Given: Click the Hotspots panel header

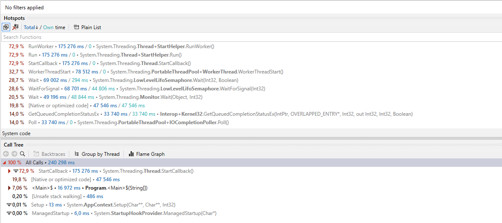Looking at the screenshot, I should [251, 18].
